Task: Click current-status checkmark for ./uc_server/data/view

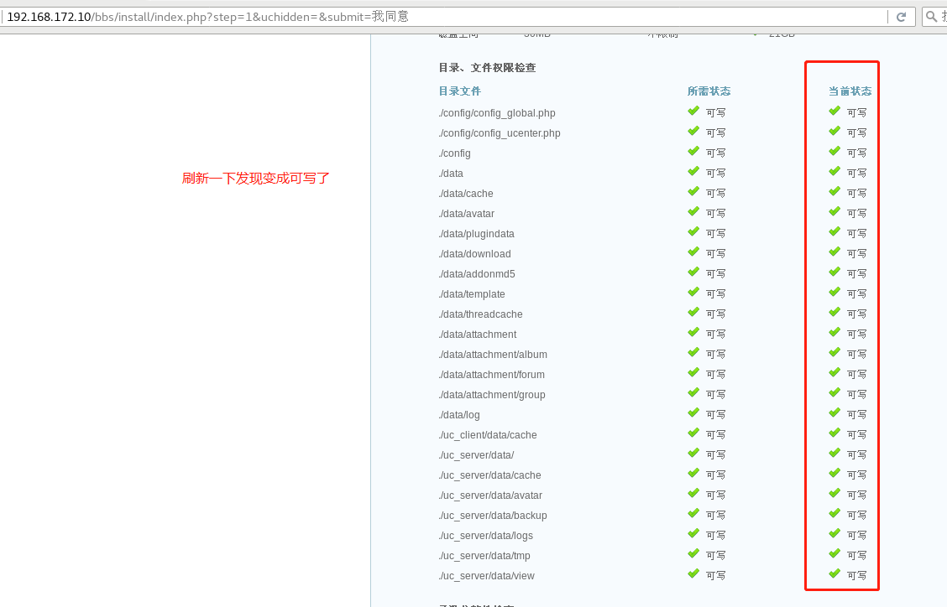Action: click(x=835, y=573)
